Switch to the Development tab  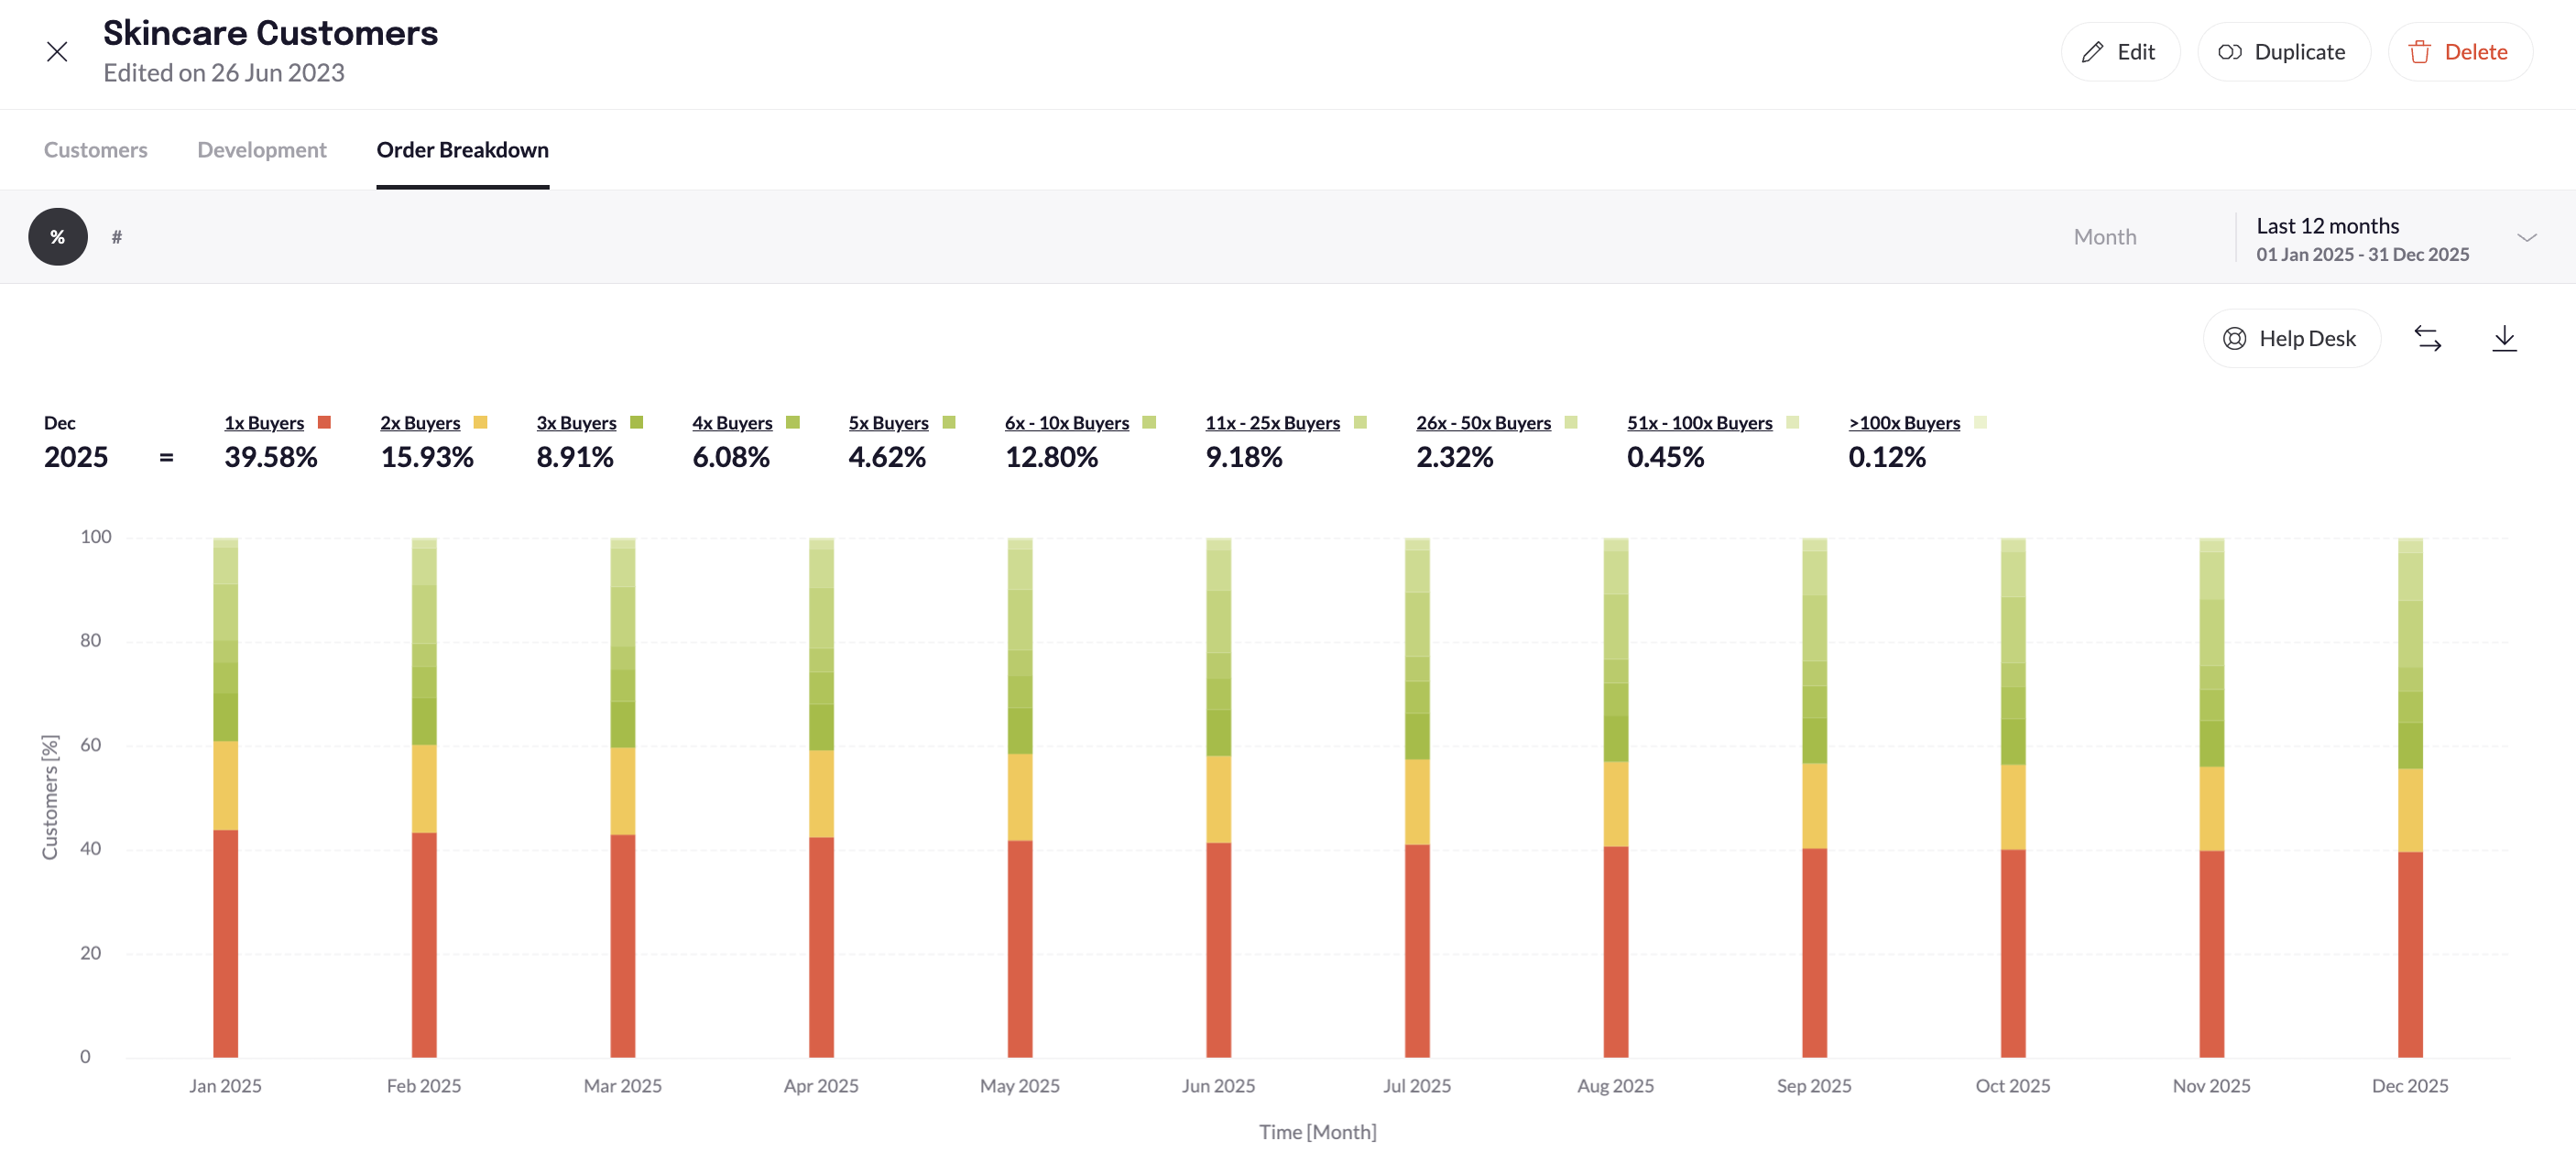pos(261,150)
